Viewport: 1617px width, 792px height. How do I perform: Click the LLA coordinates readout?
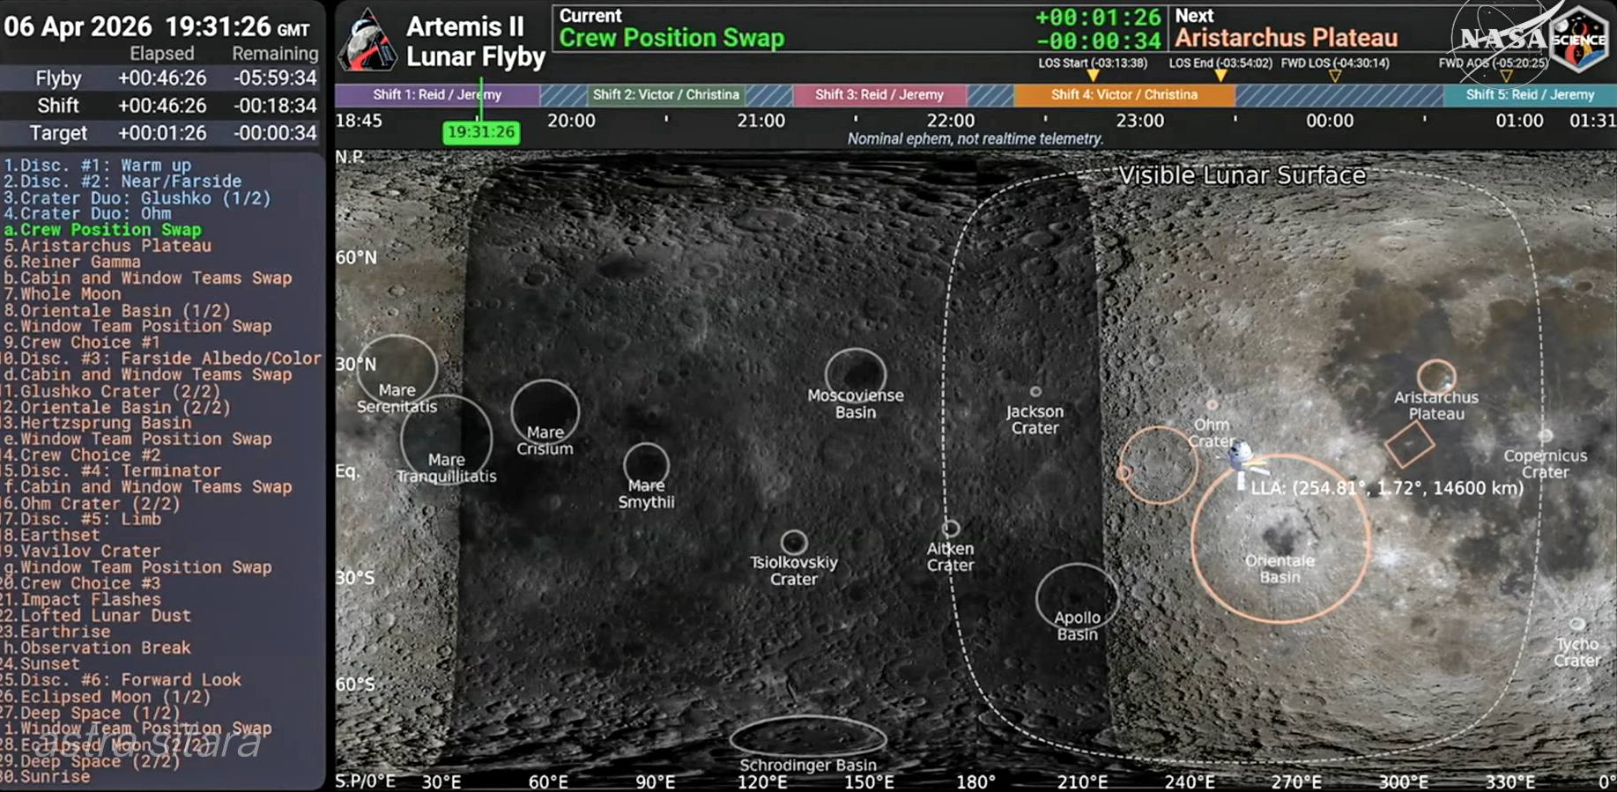[x=1387, y=488]
